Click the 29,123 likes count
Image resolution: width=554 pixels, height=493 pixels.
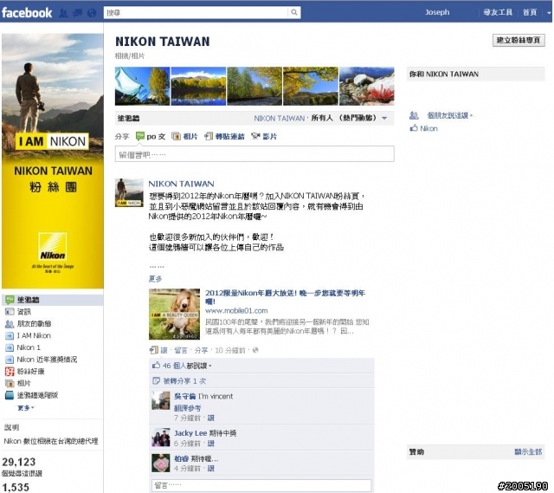(19, 462)
